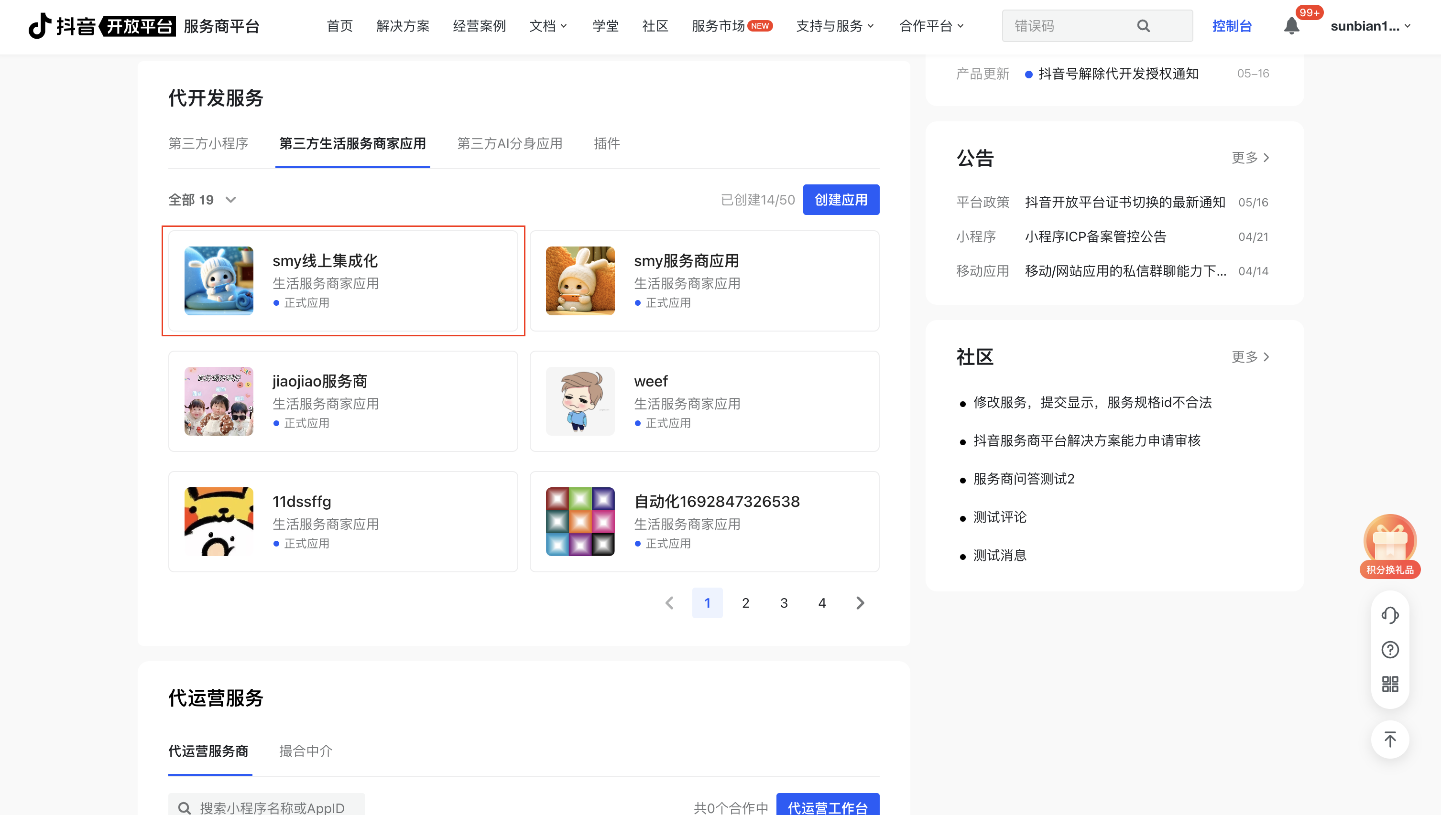Open 学堂 nav item
The image size is (1441, 815).
(x=605, y=26)
